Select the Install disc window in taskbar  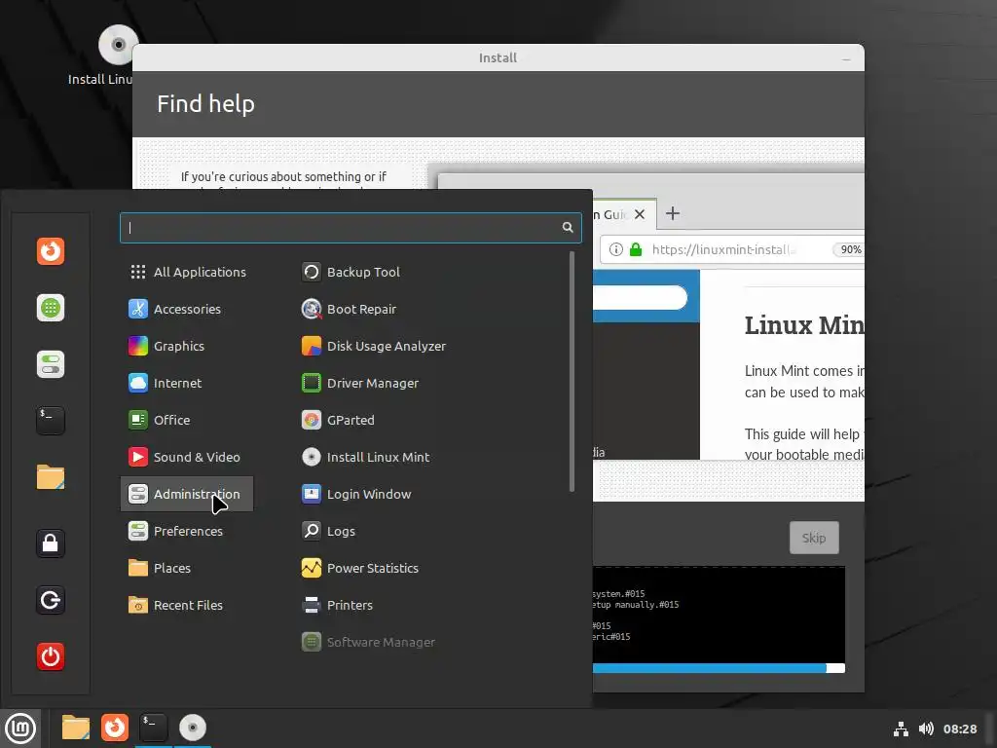[x=193, y=728]
